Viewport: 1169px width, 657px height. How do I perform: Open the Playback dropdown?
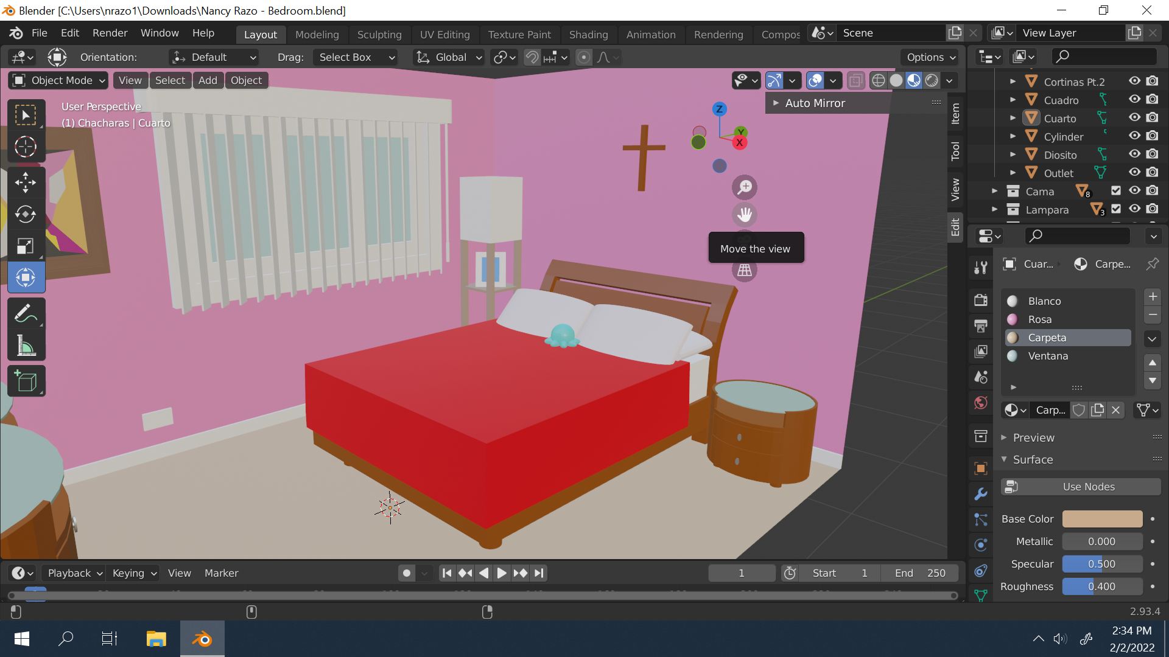coord(74,573)
